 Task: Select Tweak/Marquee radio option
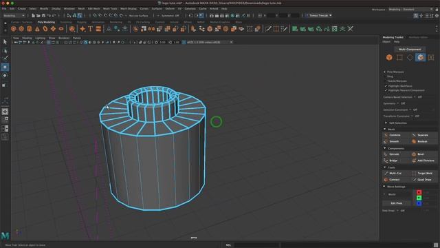(x=385, y=81)
